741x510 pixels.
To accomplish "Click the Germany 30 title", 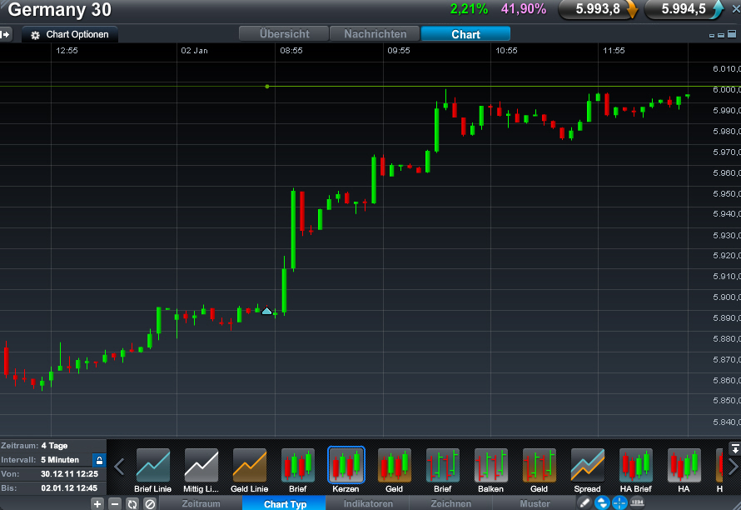I will click(x=60, y=10).
